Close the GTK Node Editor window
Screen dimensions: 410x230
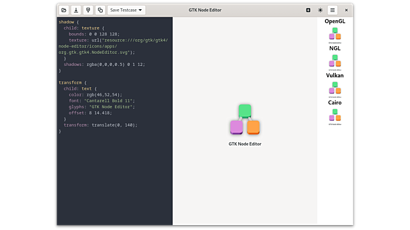point(346,10)
